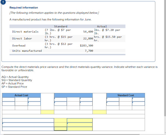
Task: Open first-row third dropdown under Standard Cost
Action: click(138, 99)
